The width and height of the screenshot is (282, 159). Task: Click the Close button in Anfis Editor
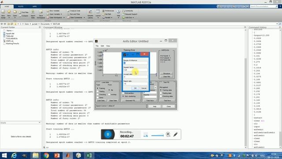pyautogui.click(x=168, y=106)
